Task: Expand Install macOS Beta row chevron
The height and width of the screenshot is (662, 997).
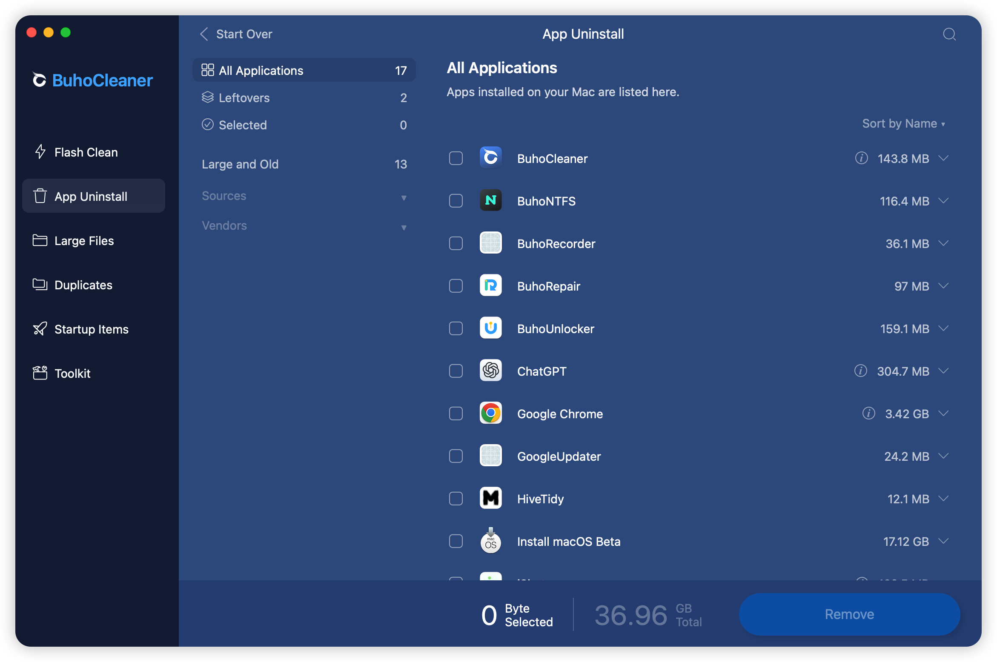Action: pyautogui.click(x=944, y=541)
